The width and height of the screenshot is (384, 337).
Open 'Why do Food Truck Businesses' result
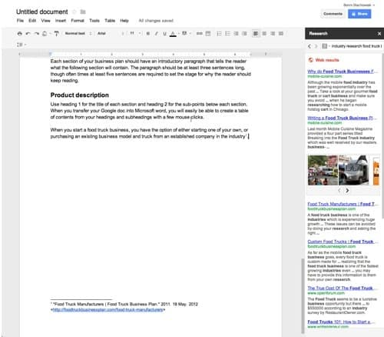click(x=343, y=72)
